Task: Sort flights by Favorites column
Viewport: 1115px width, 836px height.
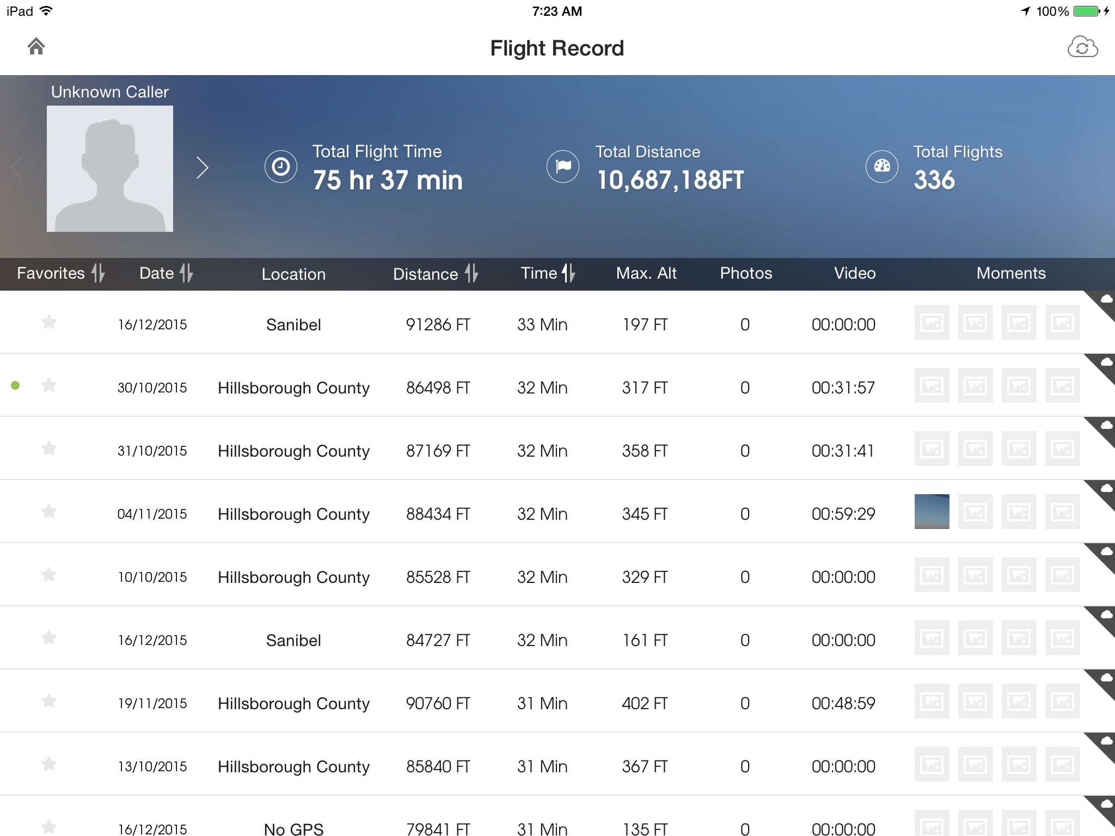Action: [x=60, y=273]
